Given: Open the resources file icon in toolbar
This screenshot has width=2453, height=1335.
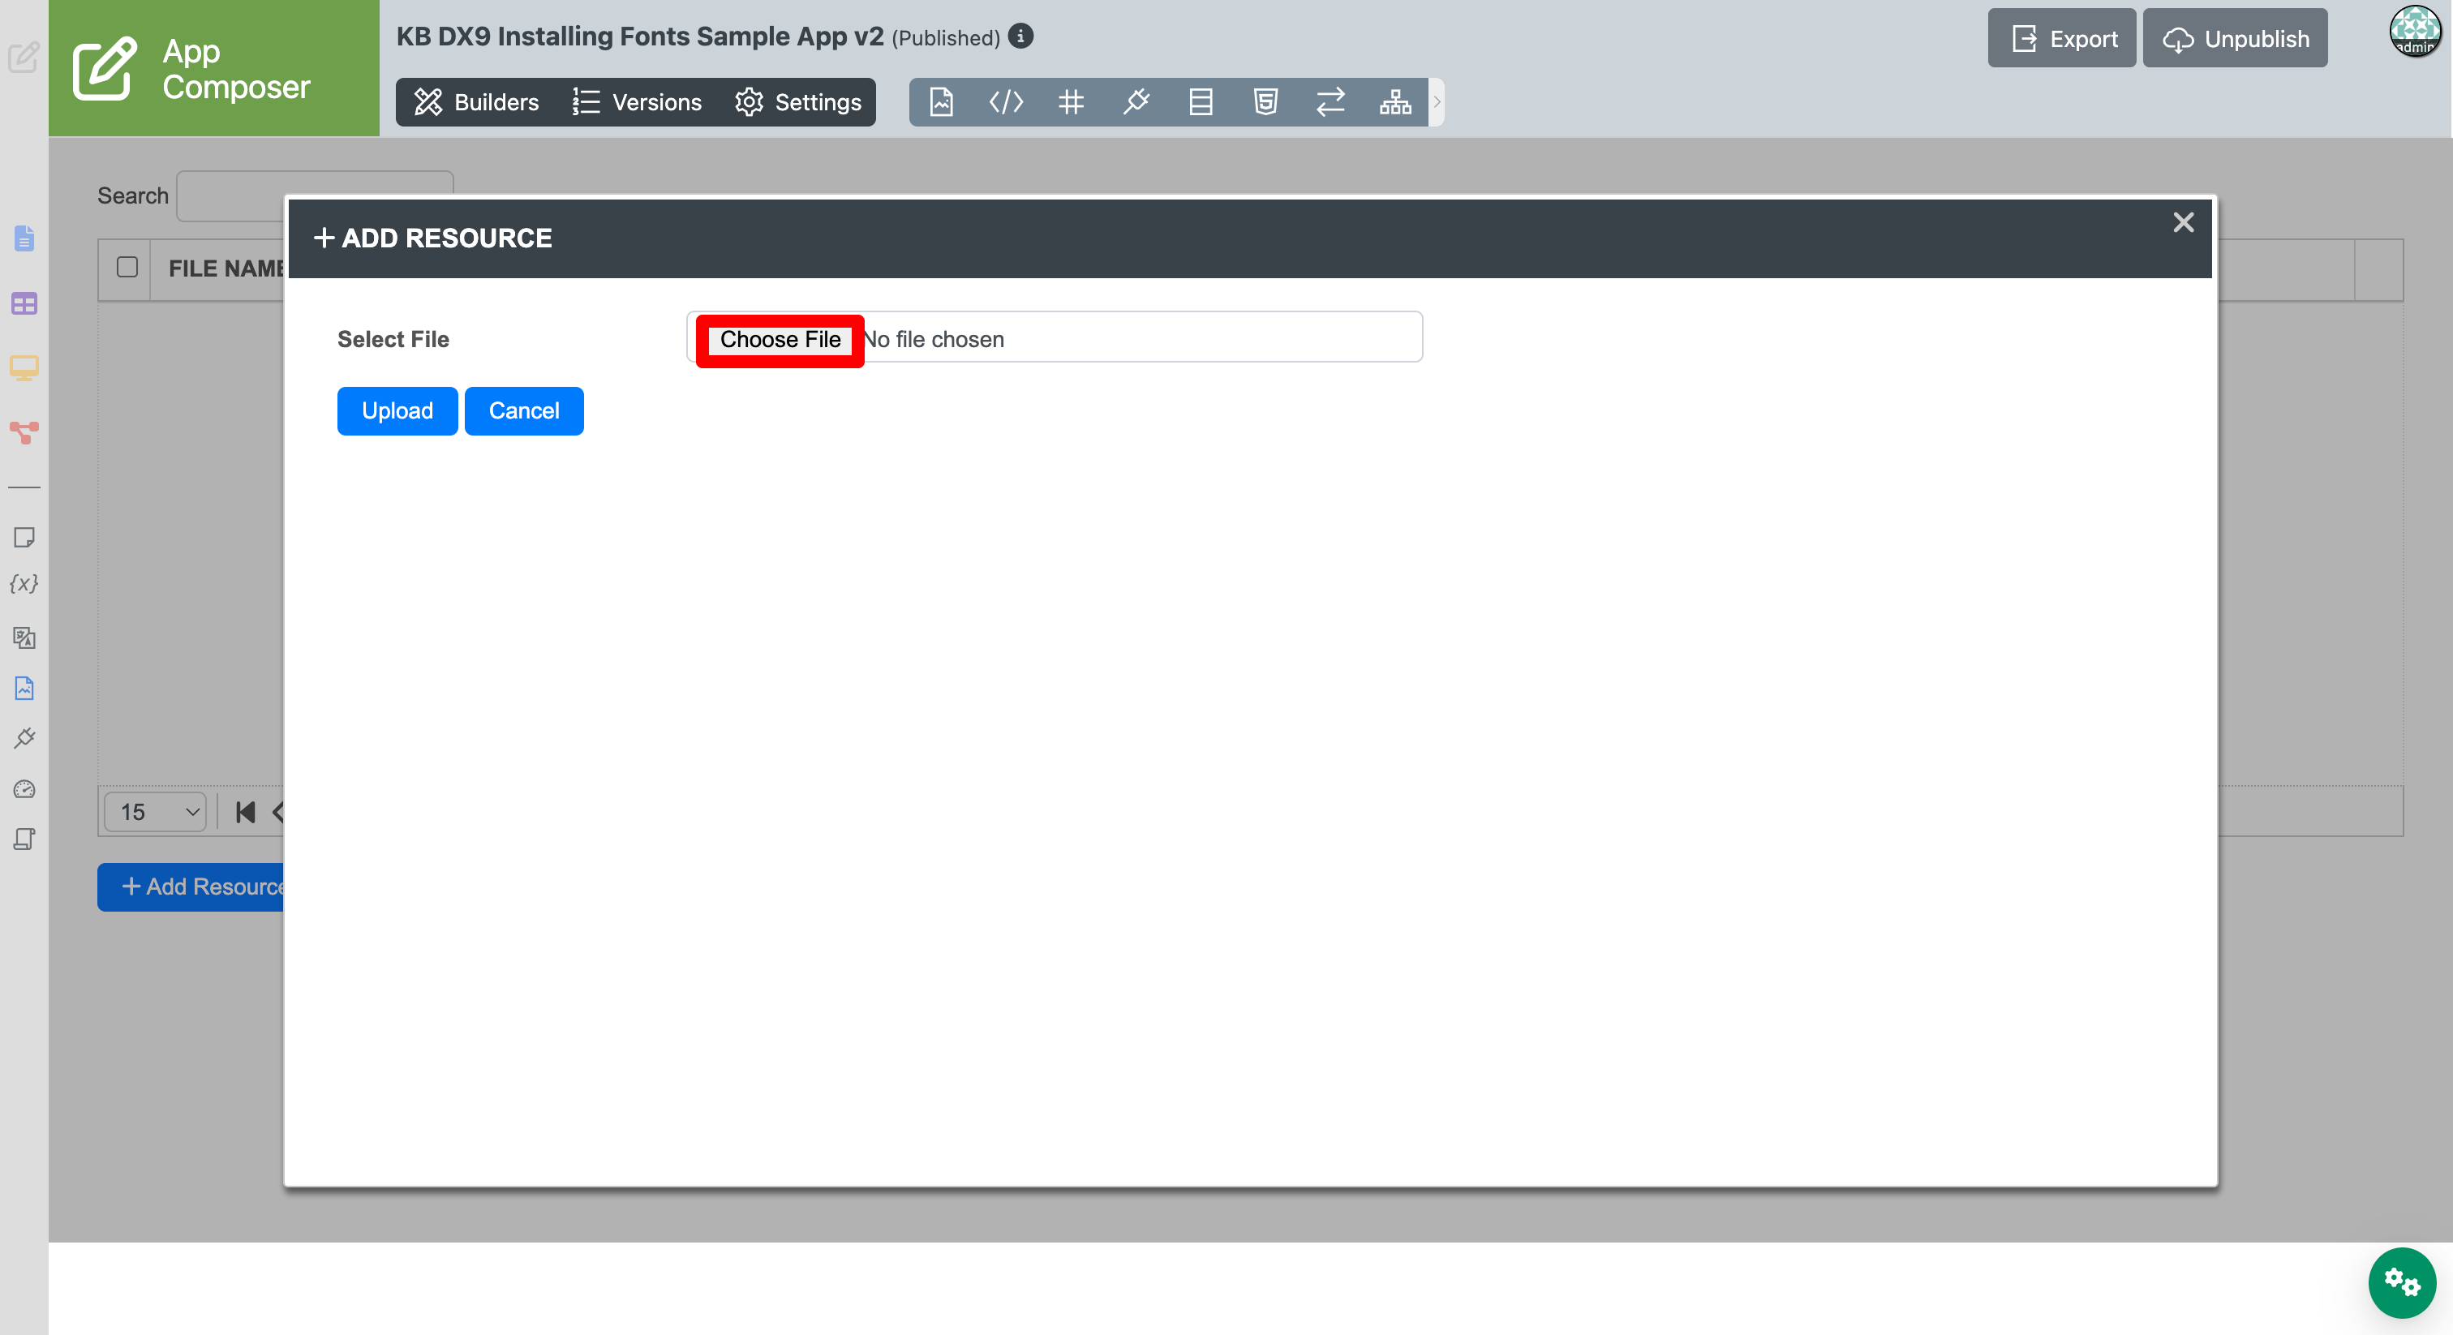Looking at the screenshot, I should tap(941, 102).
